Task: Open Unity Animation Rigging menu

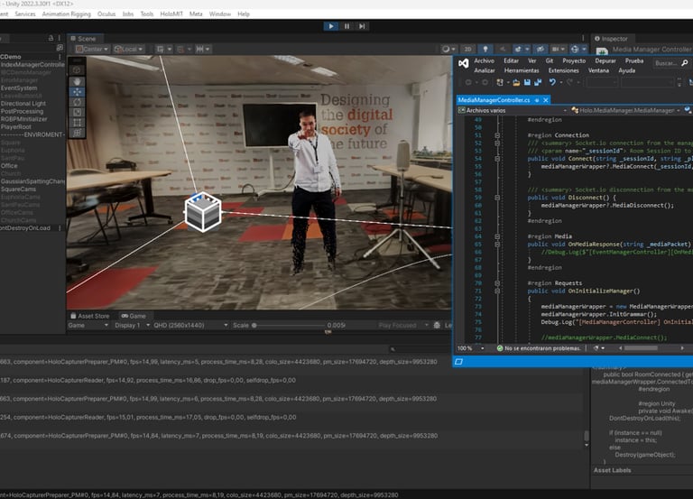Action: (66, 14)
